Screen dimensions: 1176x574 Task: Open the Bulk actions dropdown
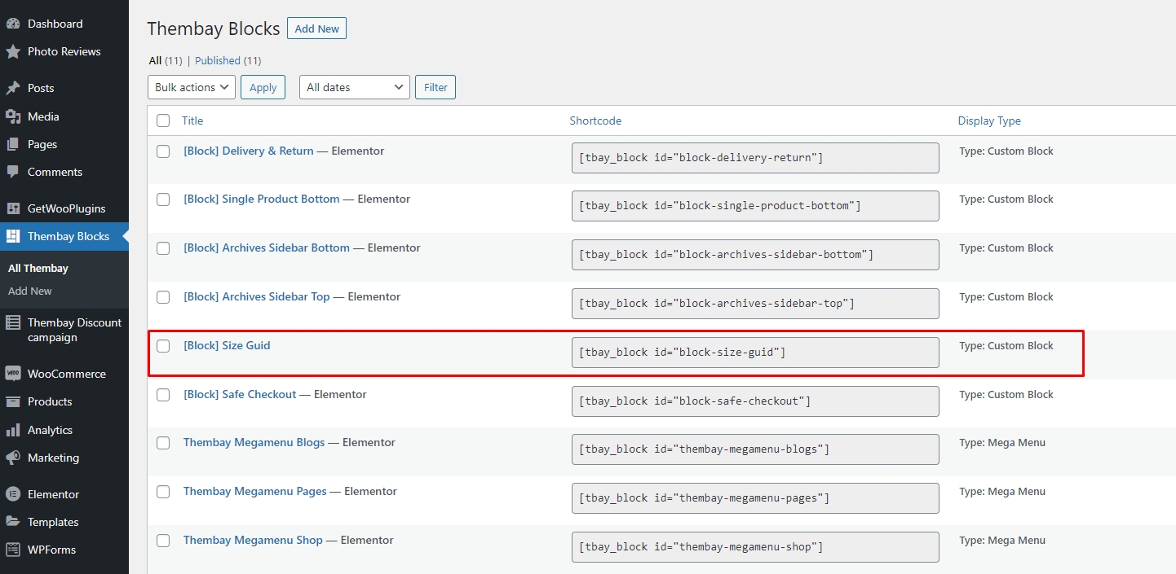coord(192,87)
